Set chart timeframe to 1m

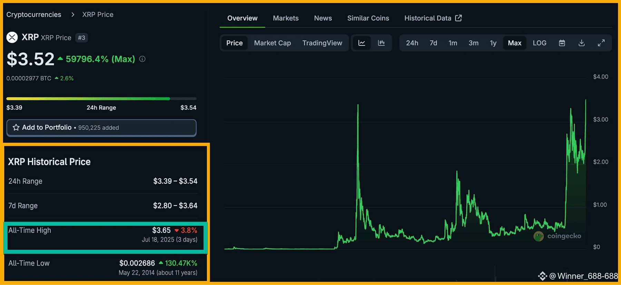(453, 43)
